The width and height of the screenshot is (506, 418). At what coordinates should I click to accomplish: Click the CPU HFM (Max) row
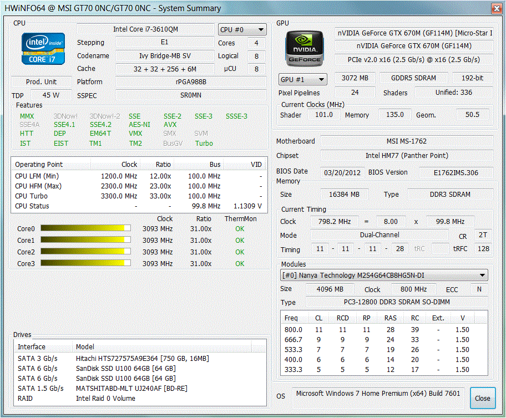tap(139, 186)
